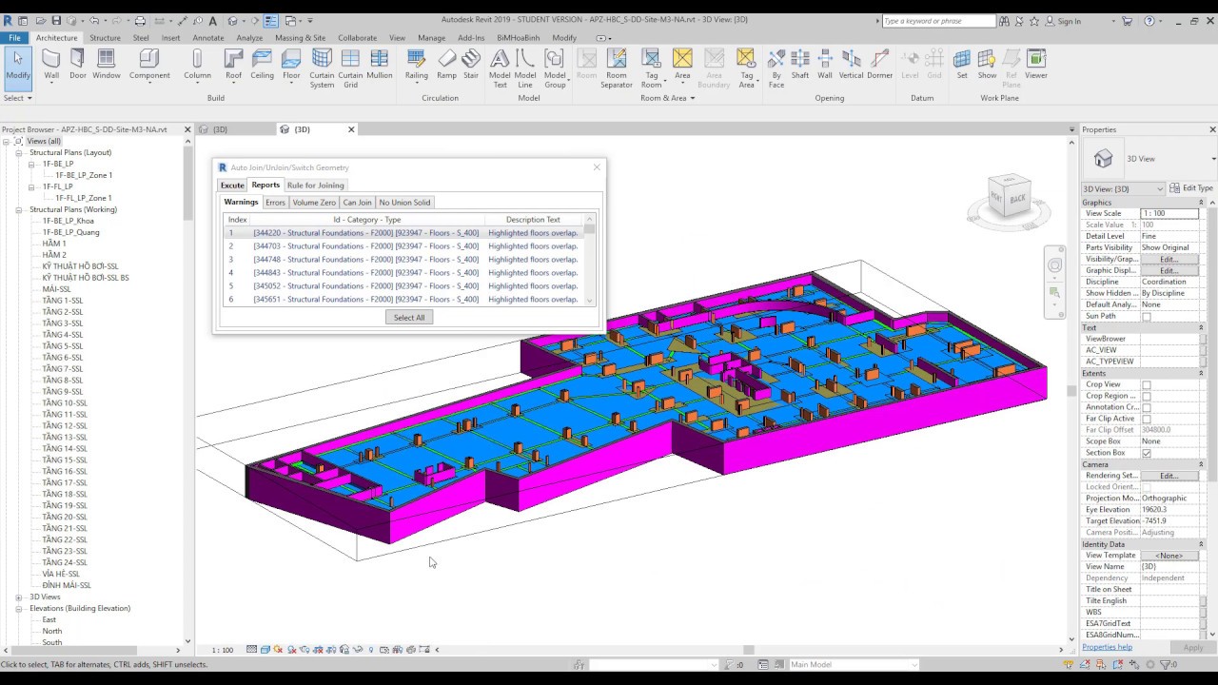The height and width of the screenshot is (685, 1218).
Task: Select the Ramp tool
Action: tap(446, 65)
